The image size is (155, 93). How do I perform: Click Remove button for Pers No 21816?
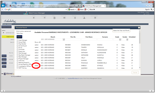click(4, 56)
